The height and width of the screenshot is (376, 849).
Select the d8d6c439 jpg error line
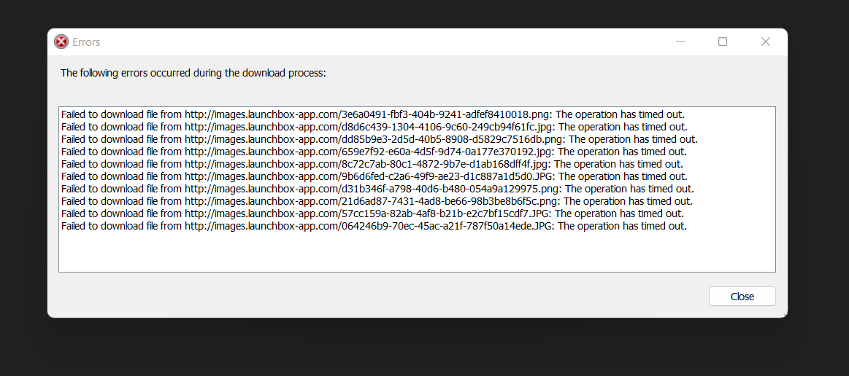[374, 127]
